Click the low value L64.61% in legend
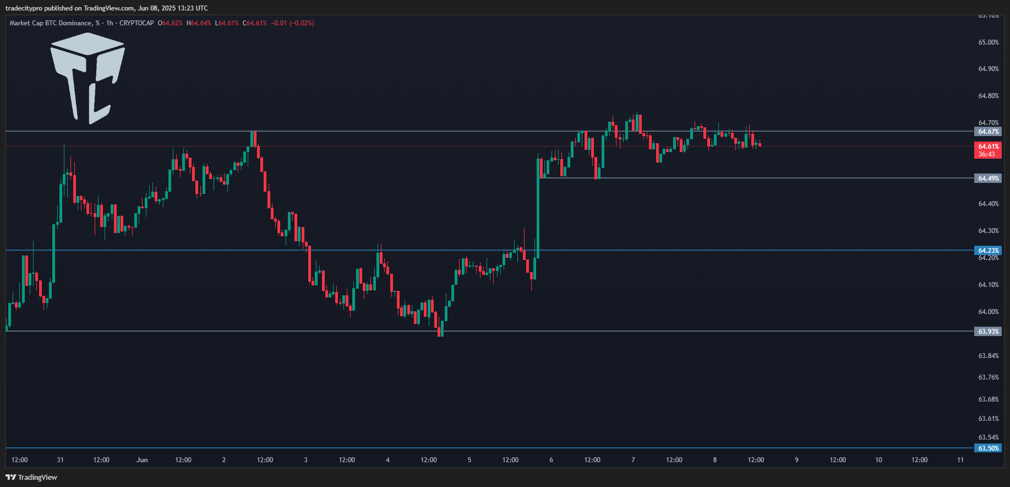Image resolution: width=1010 pixels, height=487 pixels. click(x=227, y=23)
